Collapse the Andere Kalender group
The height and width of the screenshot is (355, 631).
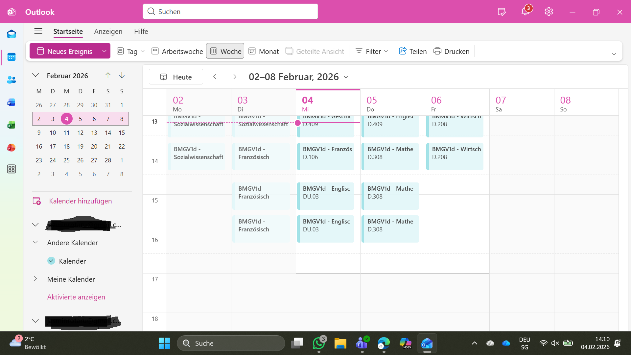(35, 242)
